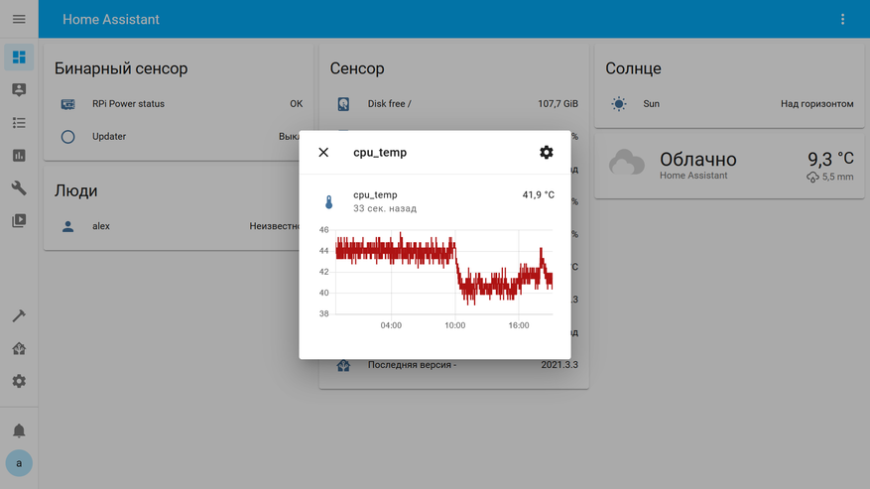Click the 33 сек. назад timestamp
The width and height of the screenshot is (870, 489).
385,208
